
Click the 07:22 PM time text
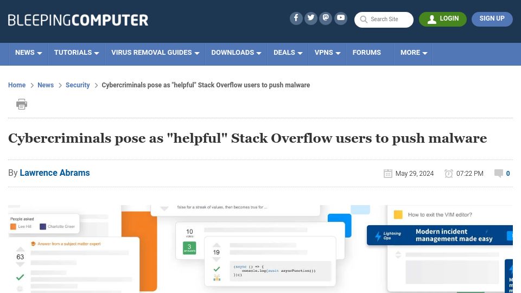[470, 174]
